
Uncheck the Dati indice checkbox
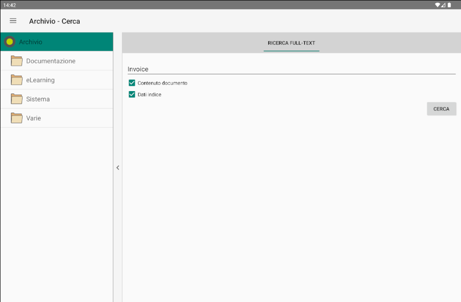[132, 94]
